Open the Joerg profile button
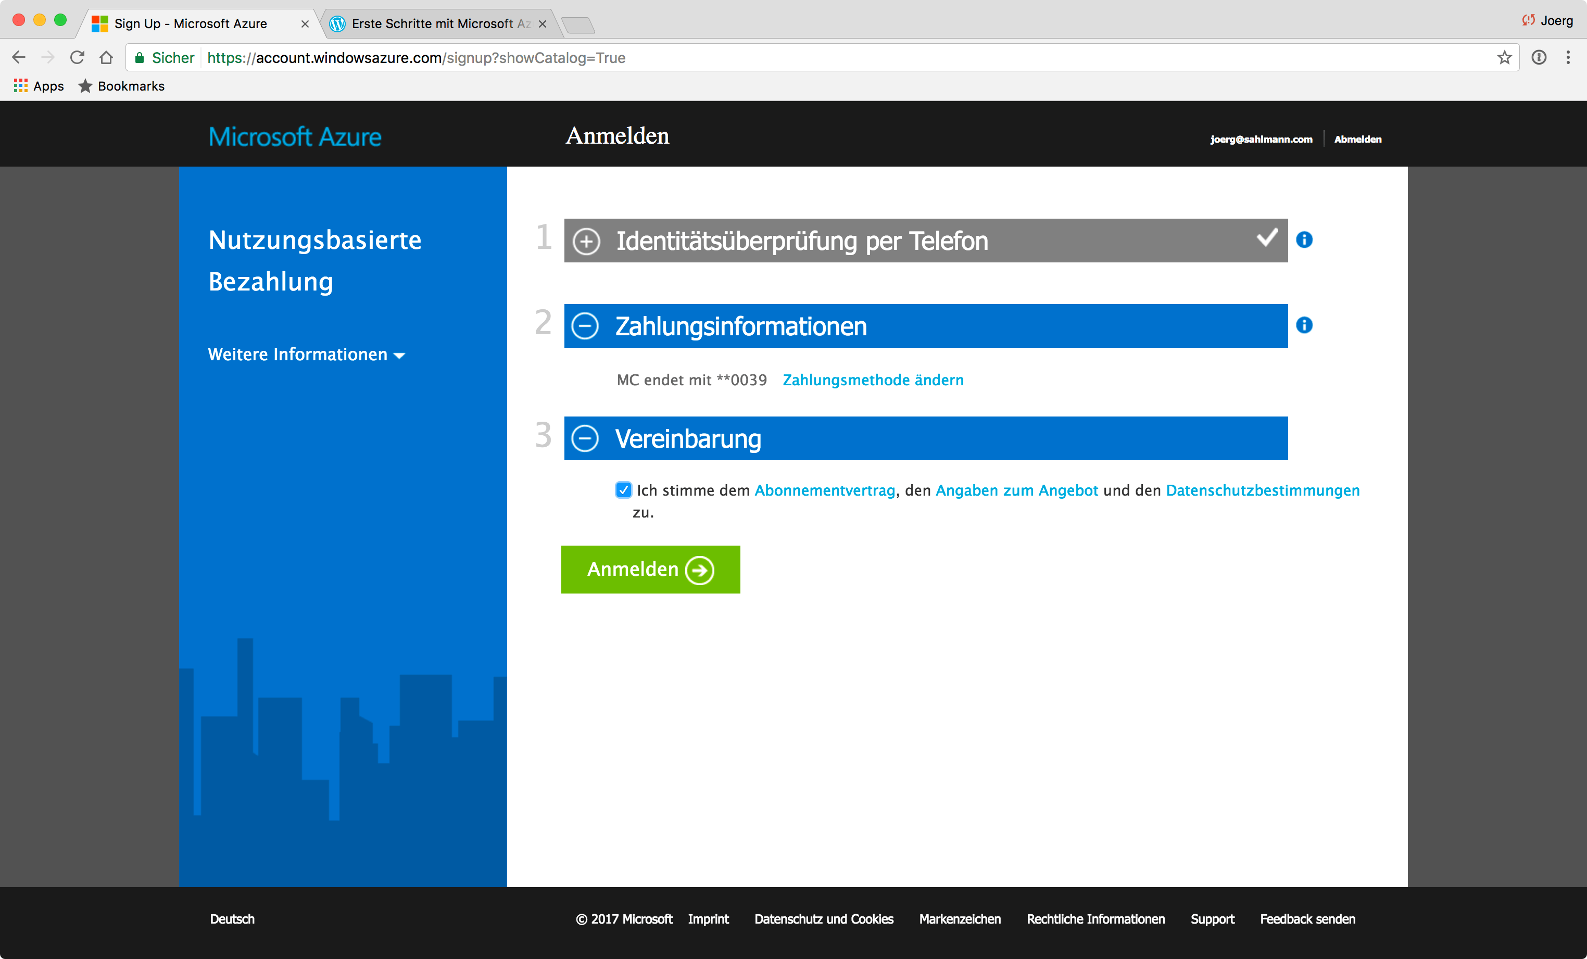1587x959 pixels. coord(1547,21)
